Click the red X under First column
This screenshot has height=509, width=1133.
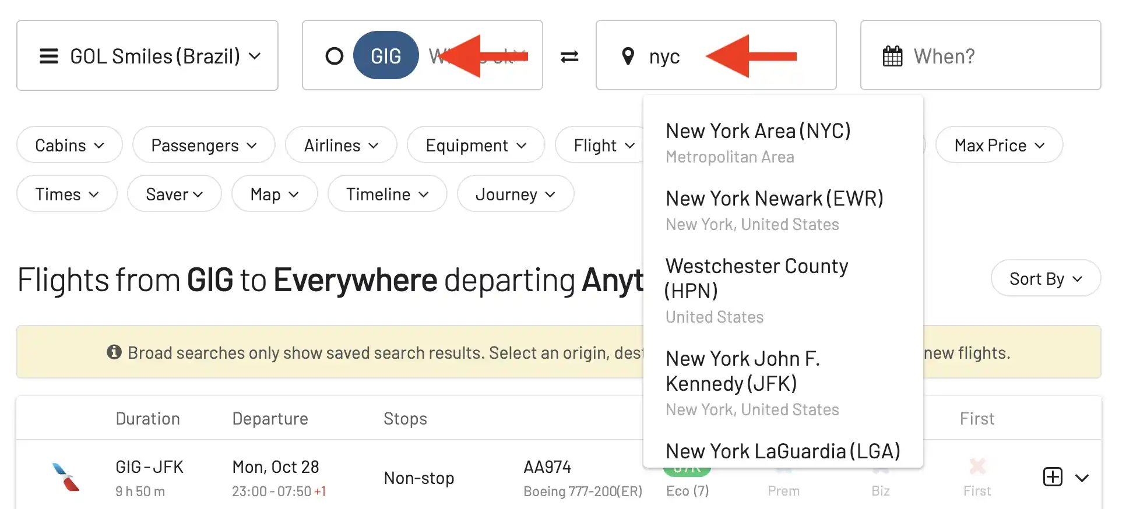click(x=977, y=466)
